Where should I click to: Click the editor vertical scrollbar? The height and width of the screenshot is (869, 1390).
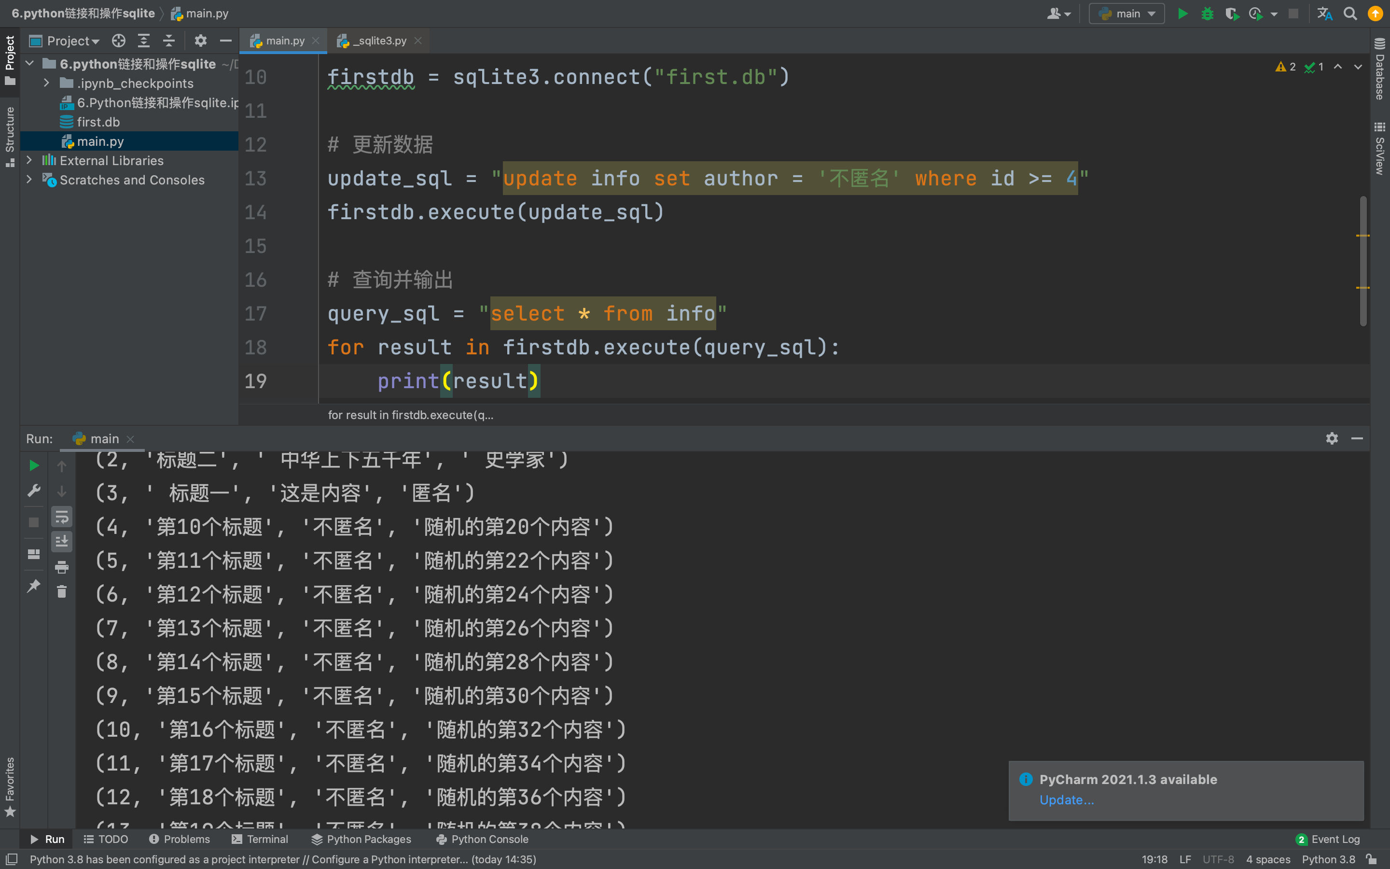coord(1363,261)
